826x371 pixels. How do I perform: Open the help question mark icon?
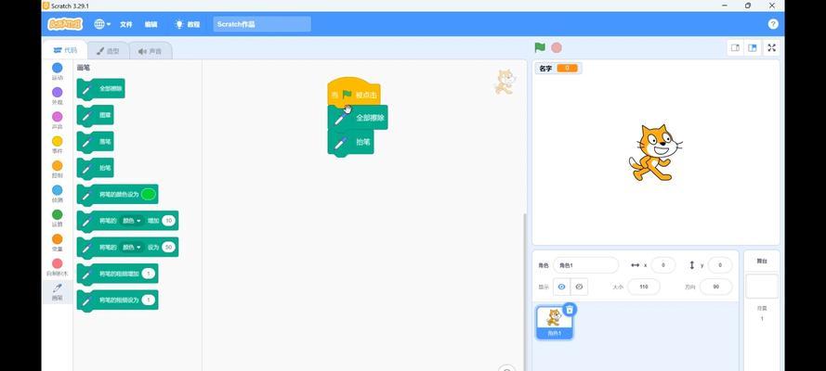(x=773, y=24)
